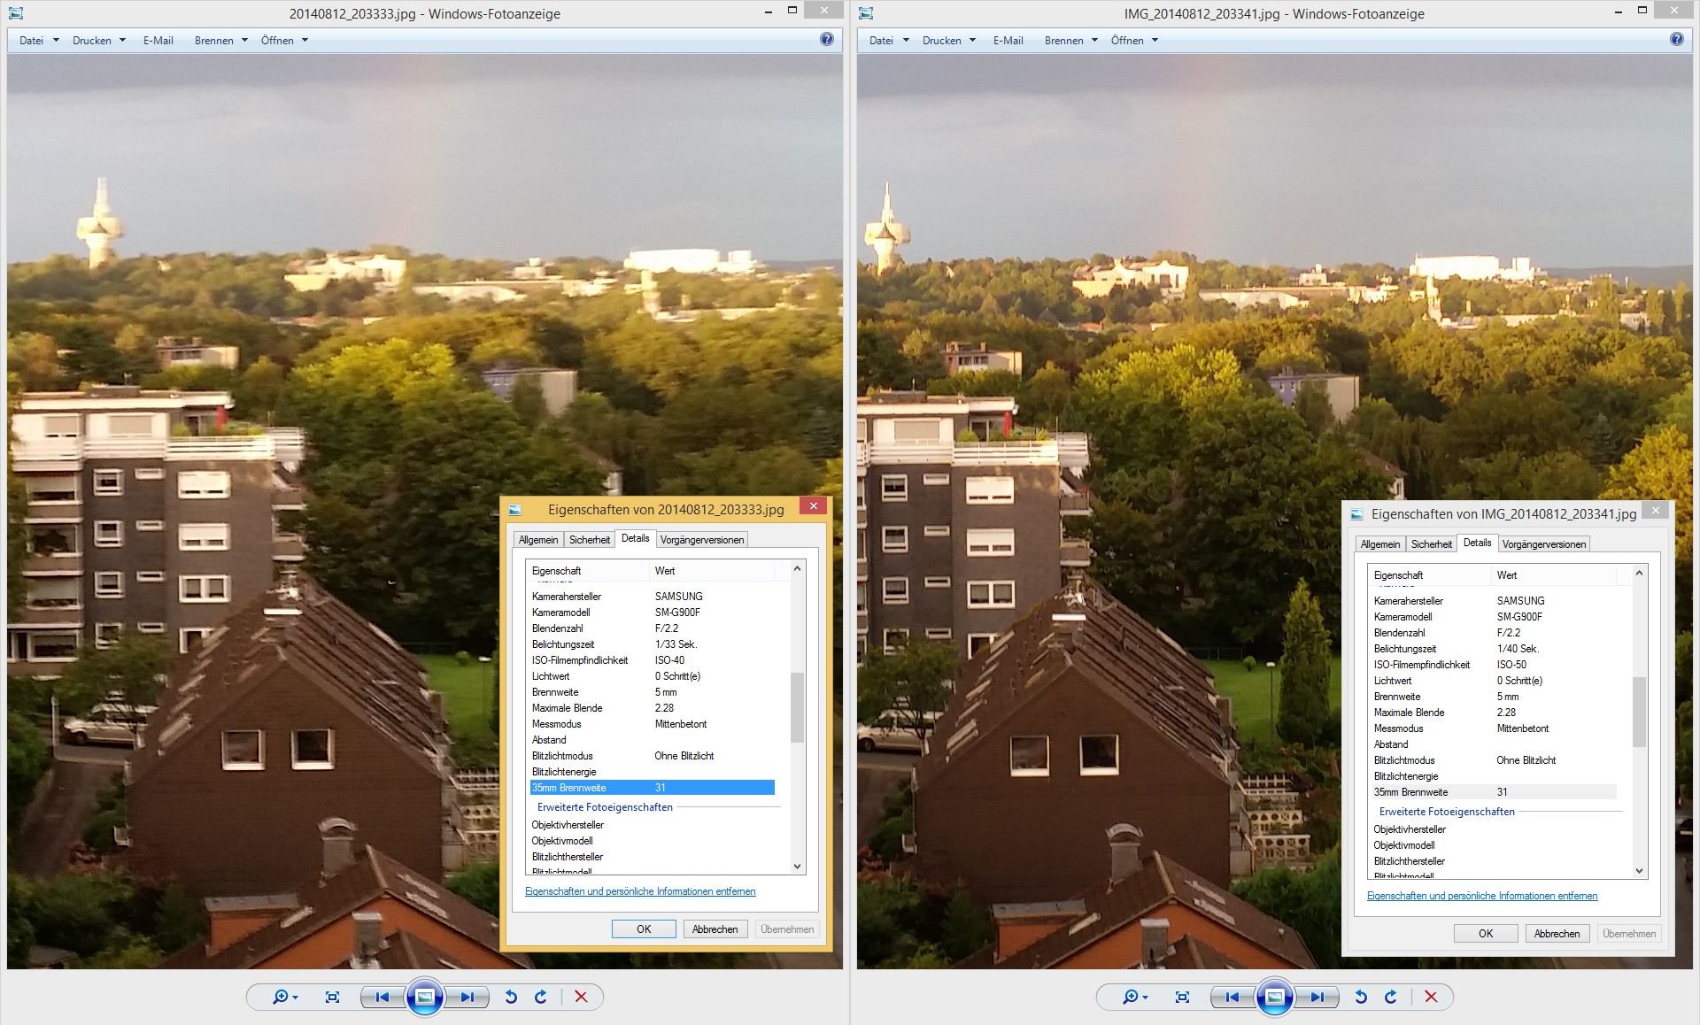The width and height of the screenshot is (1700, 1025).
Task: Go to previous image in left viewer
Action: [382, 997]
